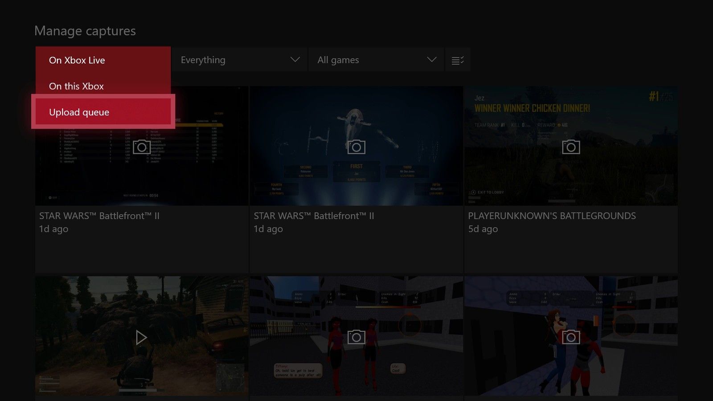Image resolution: width=713 pixels, height=401 pixels.
Task: Select On this Xbox filter
Action: click(x=76, y=86)
